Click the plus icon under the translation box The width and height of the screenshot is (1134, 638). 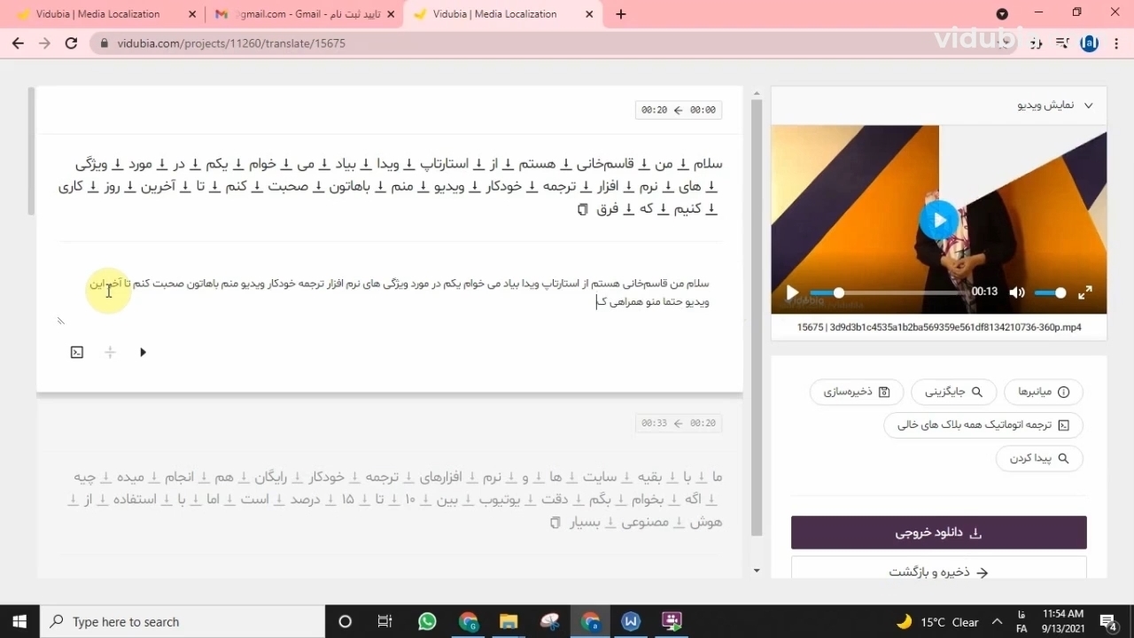[110, 353]
